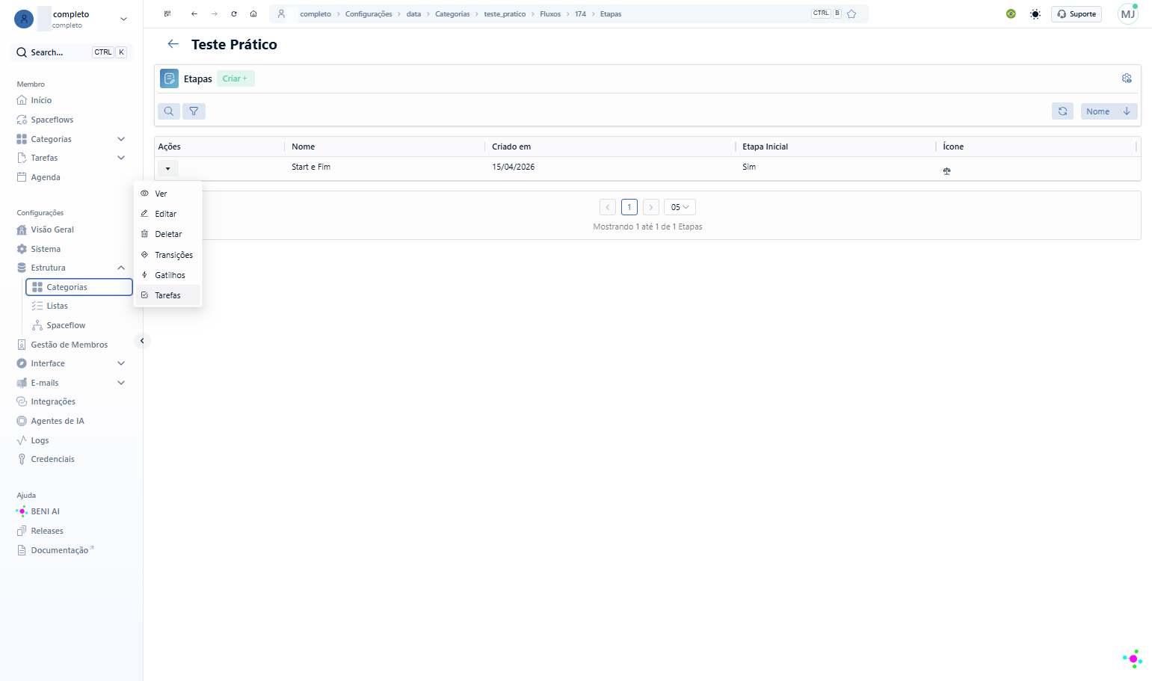Select Gatilhos in the actions menu
This screenshot has height=681, width=1152.
[167, 275]
